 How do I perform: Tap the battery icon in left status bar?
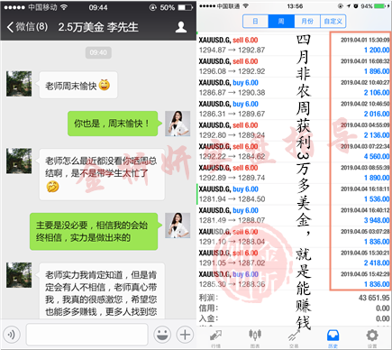[186, 7]
